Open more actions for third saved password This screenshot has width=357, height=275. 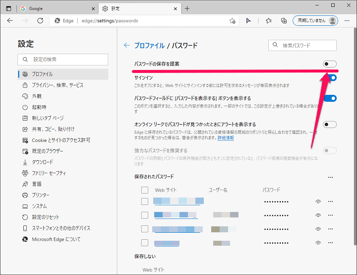(x=331, y=229)
